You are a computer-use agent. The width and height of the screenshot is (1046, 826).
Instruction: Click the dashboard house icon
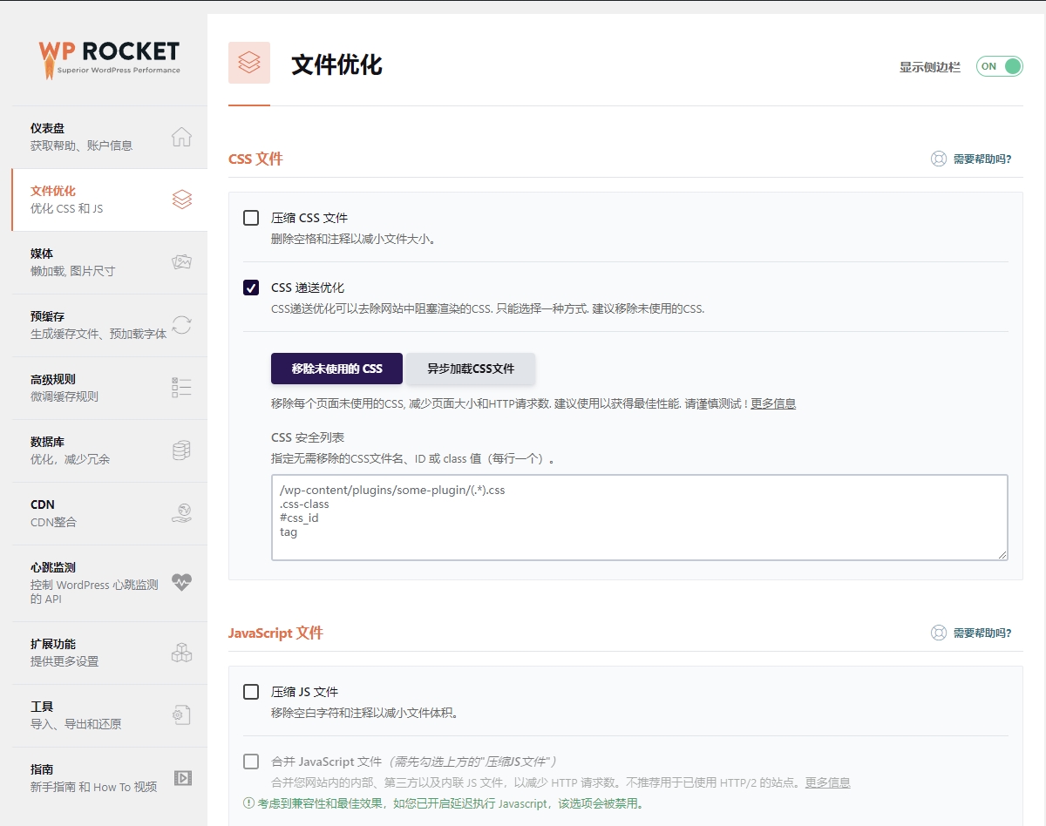[x=181, y=137]
